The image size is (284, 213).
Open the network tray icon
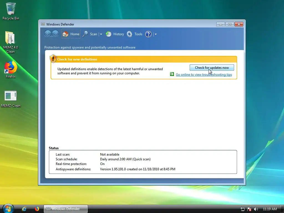click(x=242, y=209)
